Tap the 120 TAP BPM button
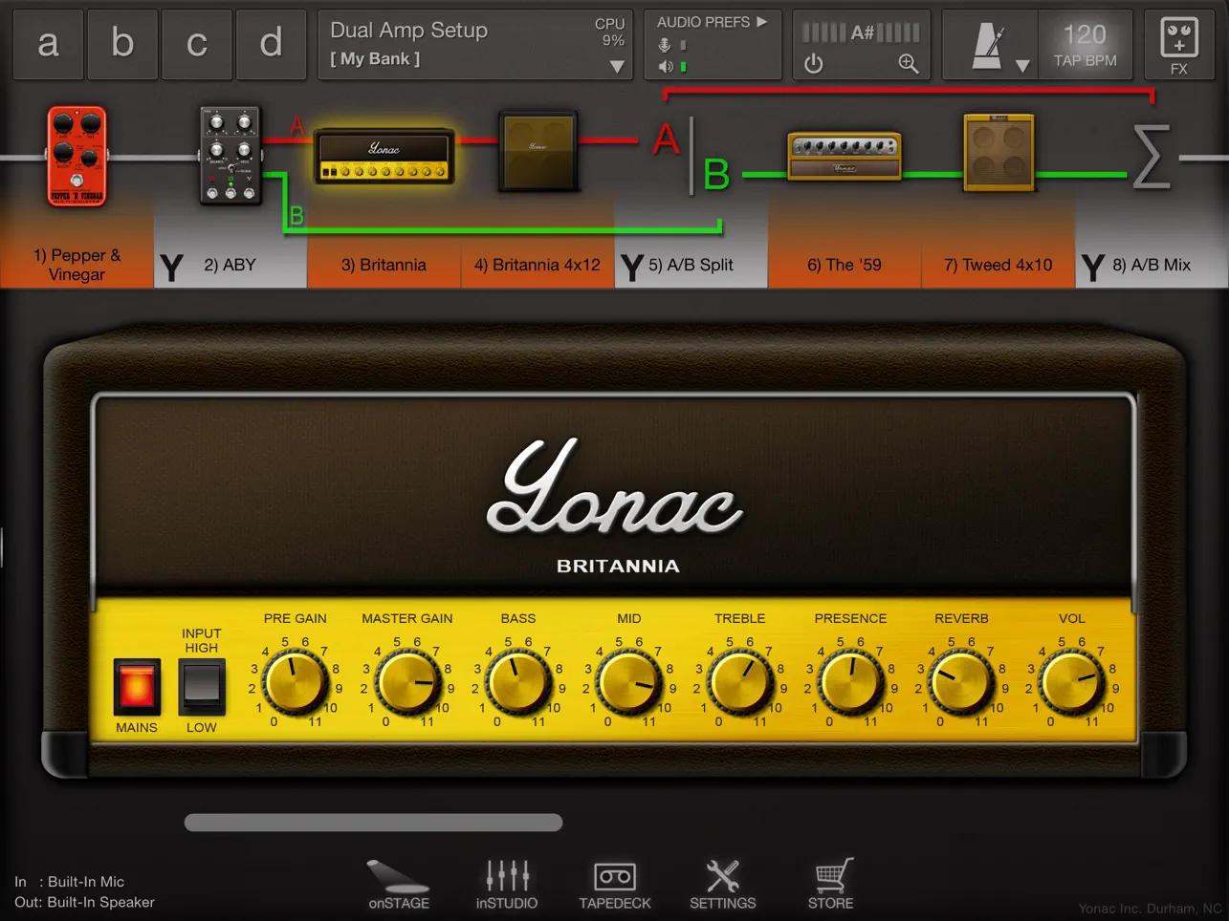This screenshot has height=921, width=1229. pyautogui.click(x=1085, y=45)
